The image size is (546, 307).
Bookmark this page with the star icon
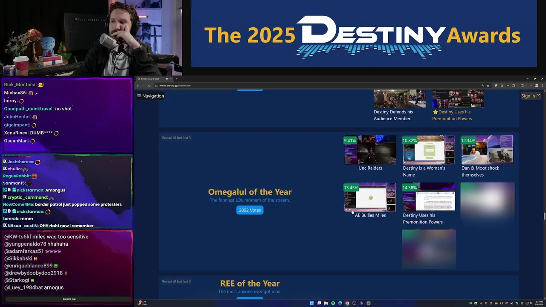[x=488, y=86]
